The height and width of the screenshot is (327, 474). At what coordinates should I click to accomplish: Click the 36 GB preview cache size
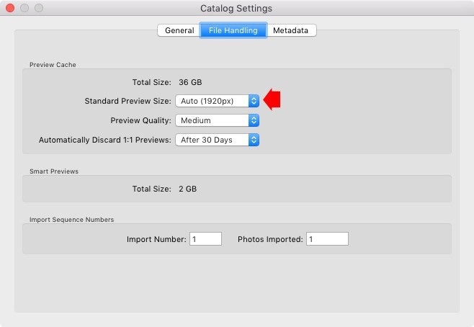click(190, 82)
